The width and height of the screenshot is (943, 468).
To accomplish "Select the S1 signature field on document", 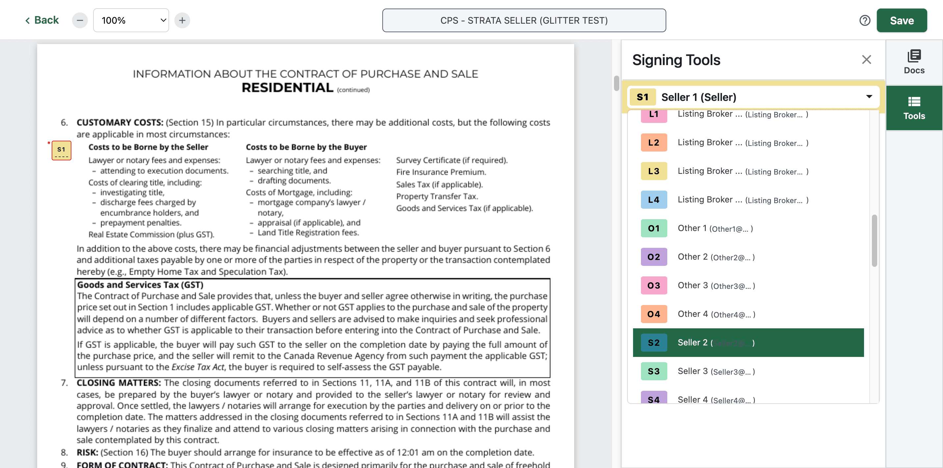I will (x=61, y=150).
